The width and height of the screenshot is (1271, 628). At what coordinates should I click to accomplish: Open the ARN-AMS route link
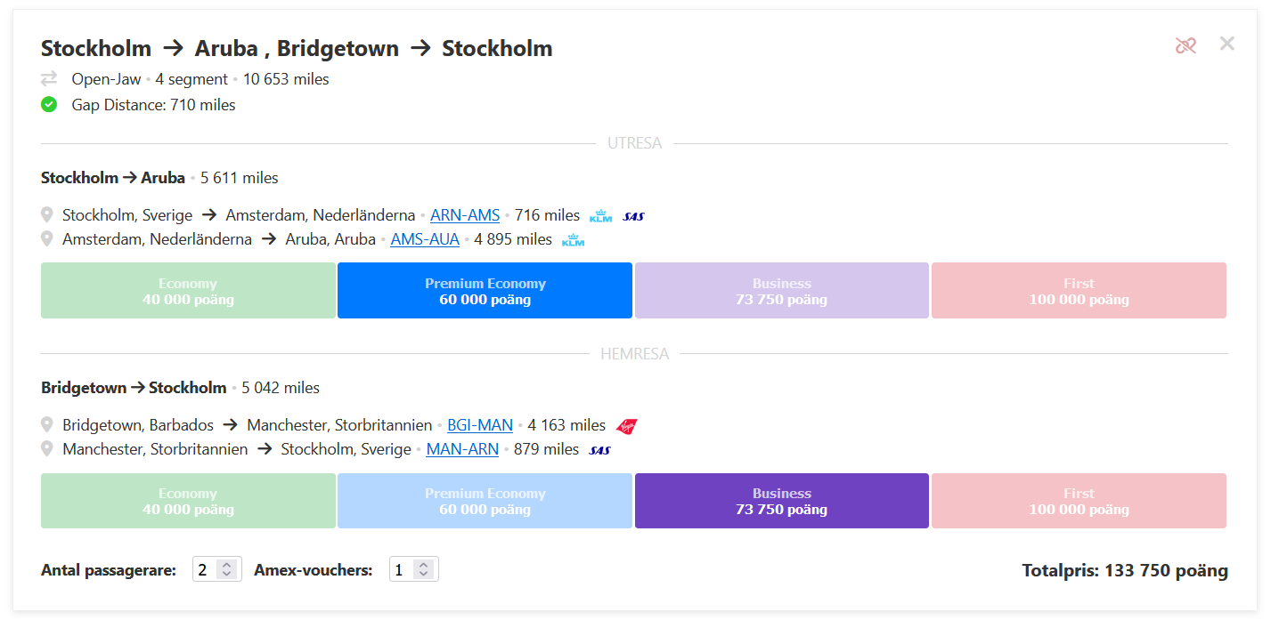(x=465, y=215)
